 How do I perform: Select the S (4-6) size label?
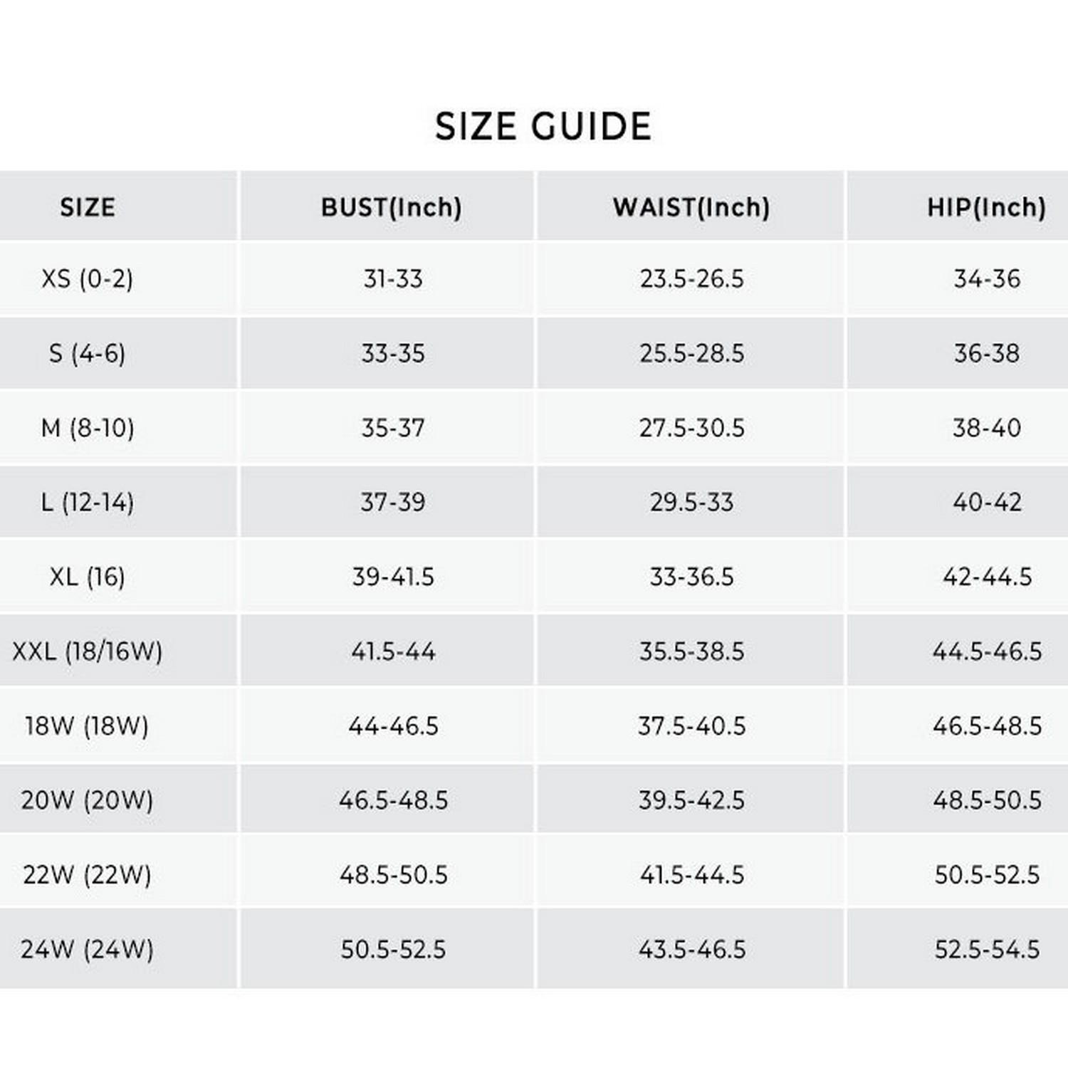point(88,353)
